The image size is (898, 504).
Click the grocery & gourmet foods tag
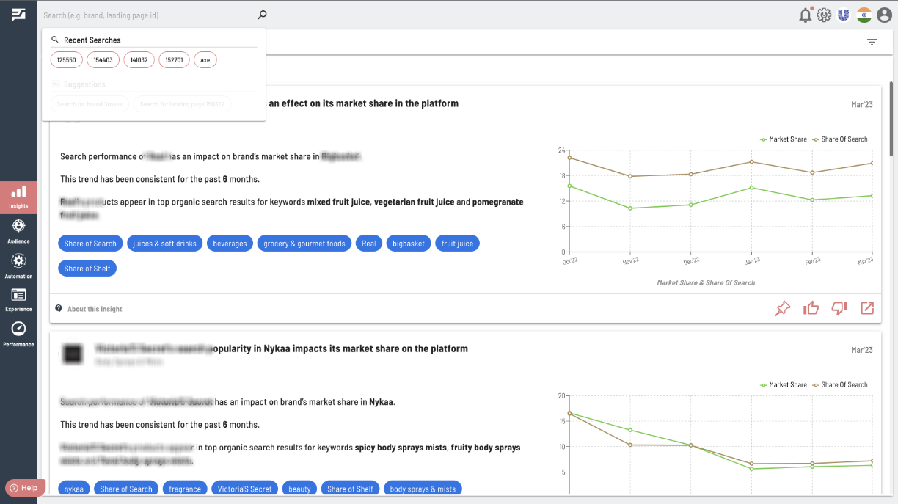[304, 244]
